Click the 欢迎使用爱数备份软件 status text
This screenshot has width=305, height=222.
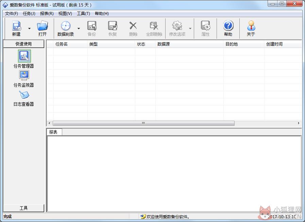(168, 217)
